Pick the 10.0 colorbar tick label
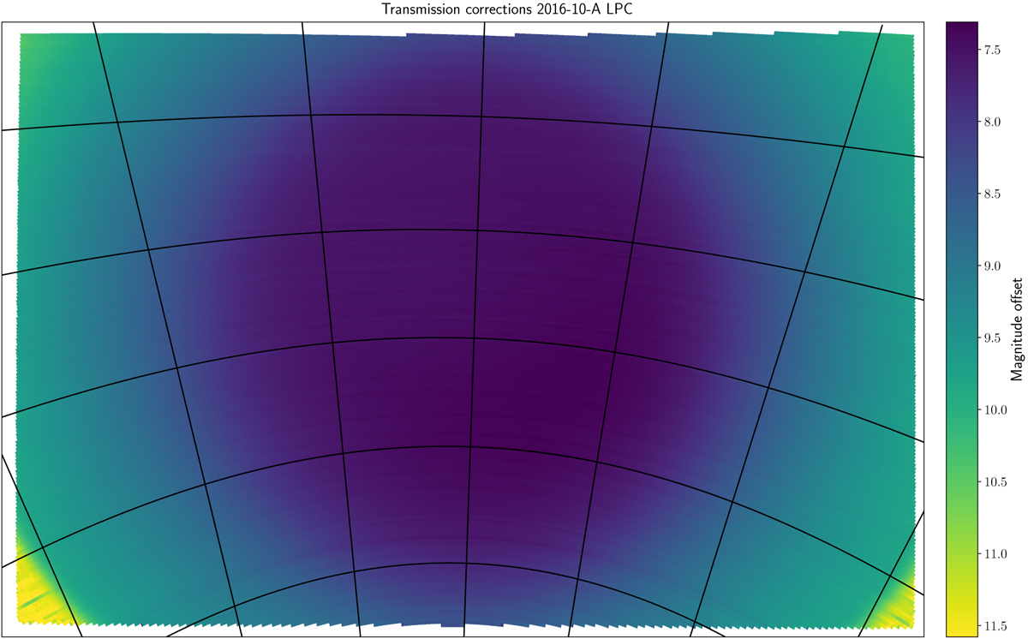 pos(996,411)
